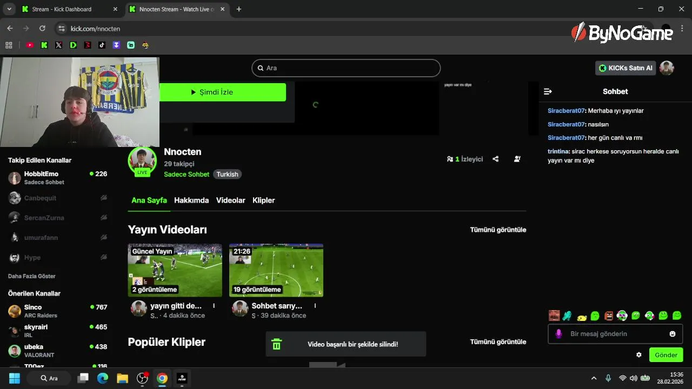Screen dimensions: 692x389
Task: Click the follow user icon near share
Action: 517,159
